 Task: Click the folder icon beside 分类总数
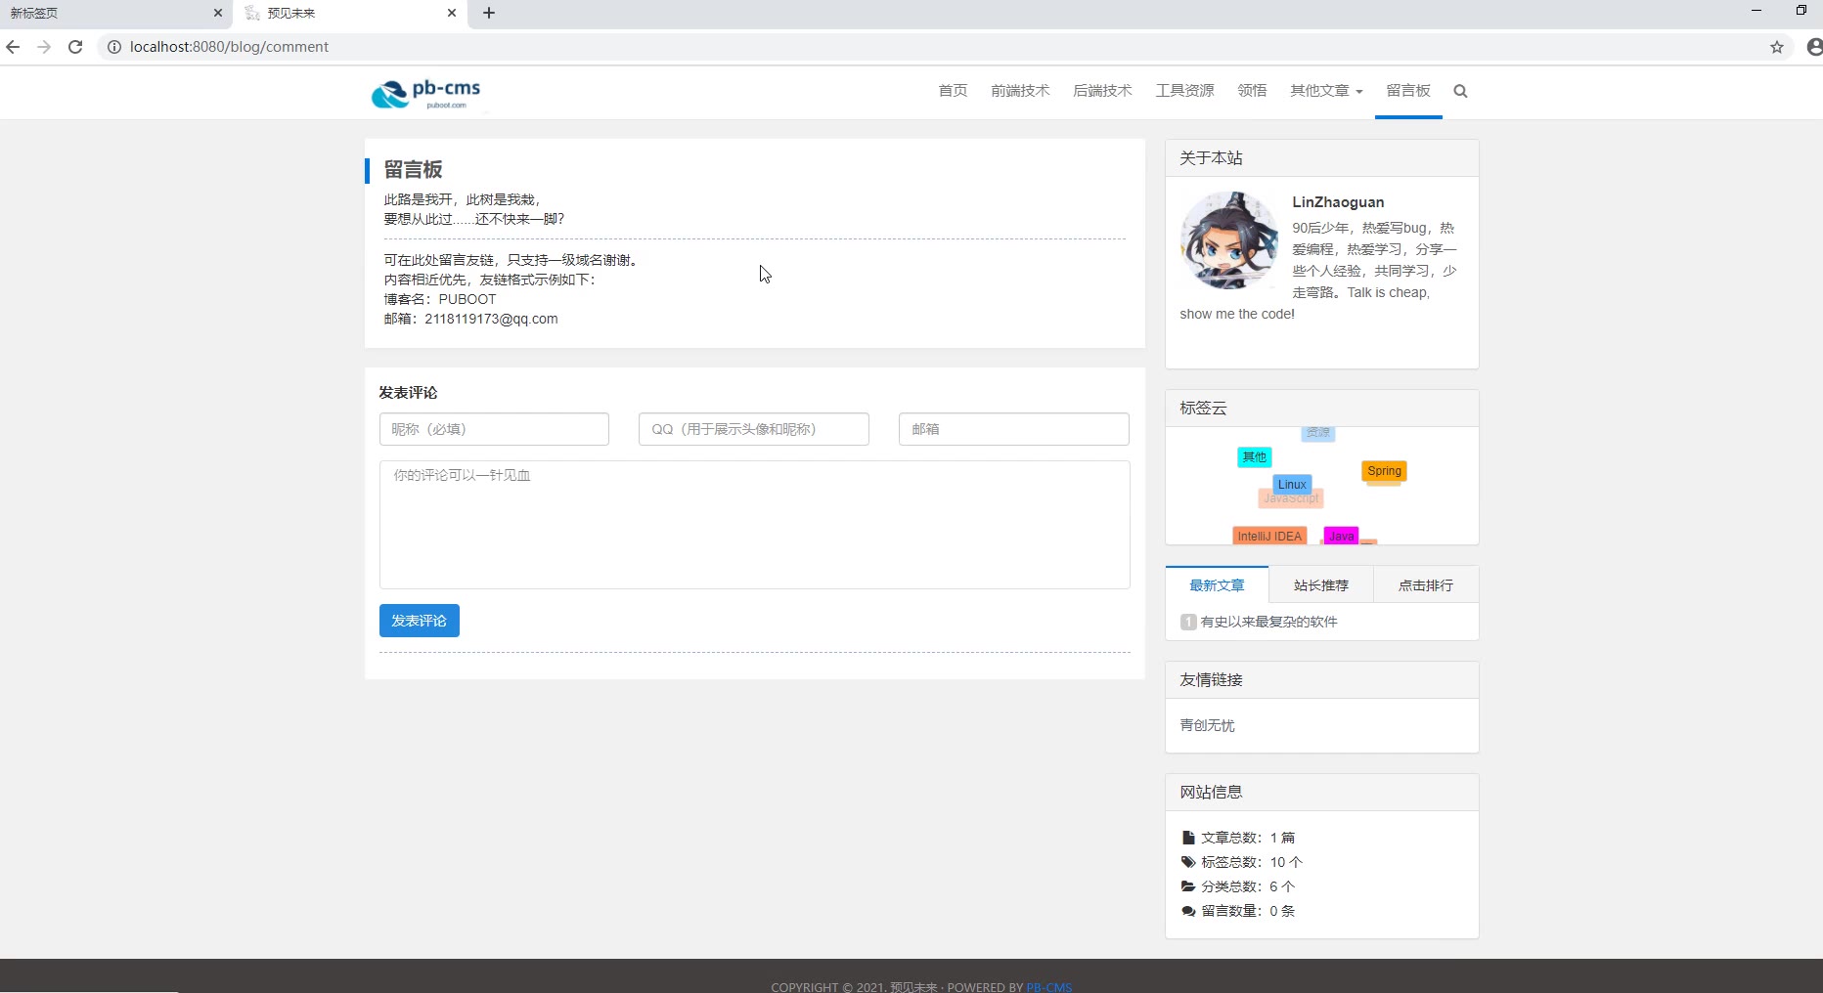click(x=1188, y=886)
